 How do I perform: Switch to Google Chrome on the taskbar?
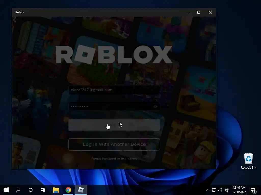pyautogui.click(x=68, y=190)
